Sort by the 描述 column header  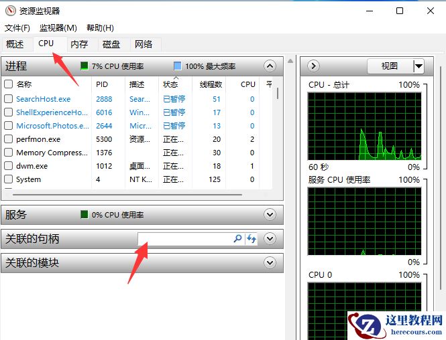(x=137, y=84)
